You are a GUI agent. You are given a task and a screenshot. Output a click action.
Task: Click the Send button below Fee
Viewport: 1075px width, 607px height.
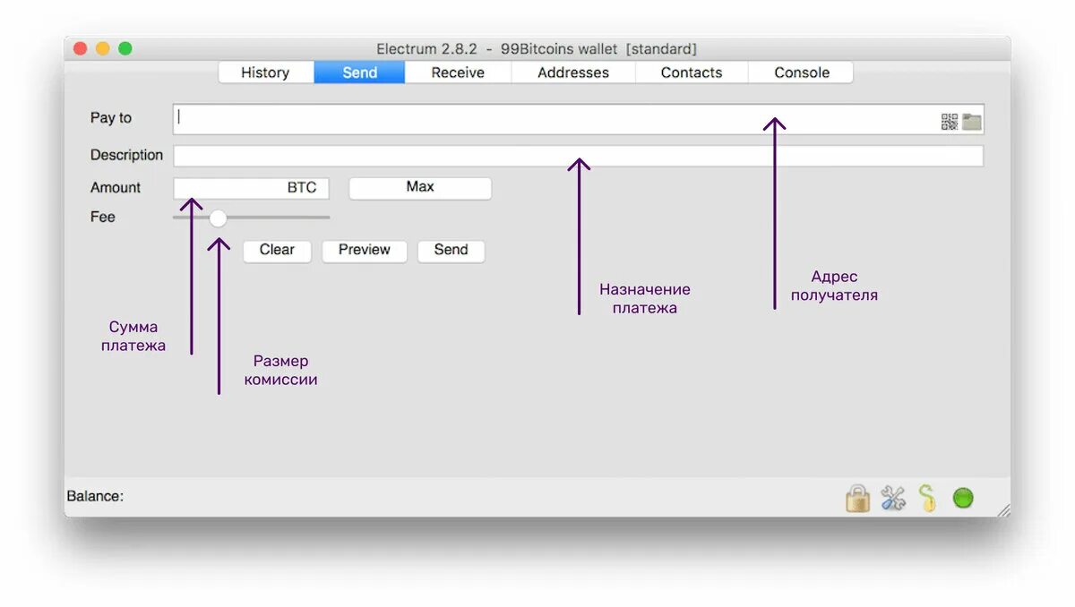451,251
